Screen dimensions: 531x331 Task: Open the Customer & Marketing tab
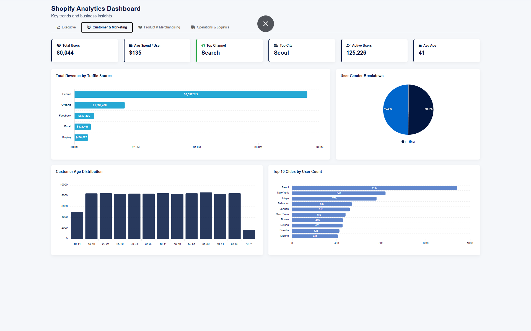(107, 27)
